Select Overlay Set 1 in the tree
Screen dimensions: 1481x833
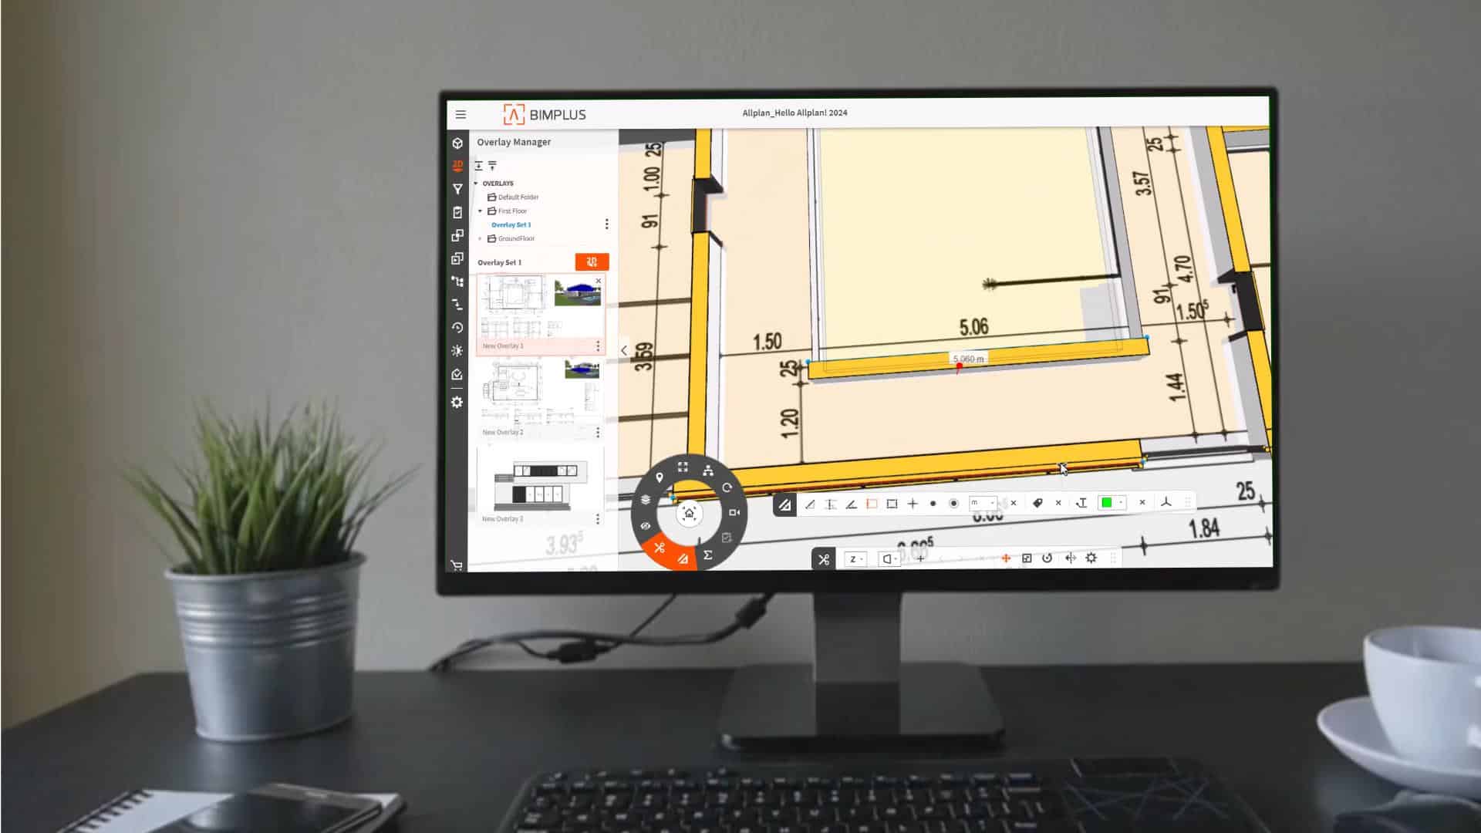(511, 225)
